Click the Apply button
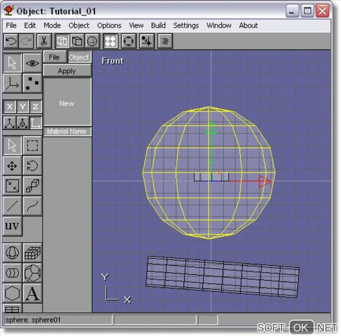 tap(67, 71)
